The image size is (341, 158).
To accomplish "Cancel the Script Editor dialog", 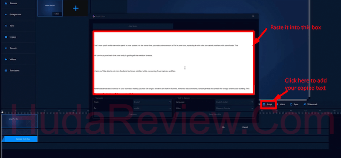I will point(245,127).
